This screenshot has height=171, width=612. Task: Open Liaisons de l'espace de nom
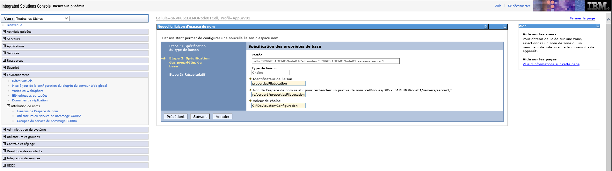(x=37, y=111)
